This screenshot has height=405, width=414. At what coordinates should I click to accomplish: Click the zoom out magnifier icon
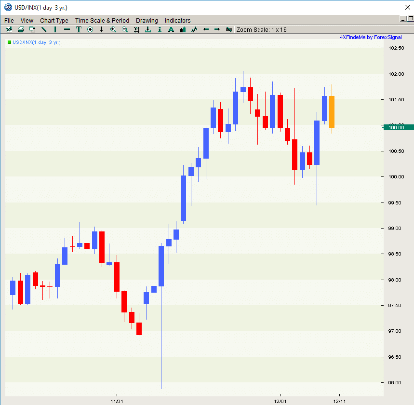coord(125,29)
